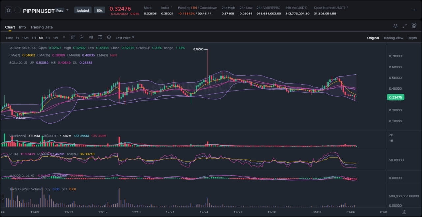This screenshot has width=422, height=217.
Task: Switch to Original chart view
Action: (x=373, y=38)
